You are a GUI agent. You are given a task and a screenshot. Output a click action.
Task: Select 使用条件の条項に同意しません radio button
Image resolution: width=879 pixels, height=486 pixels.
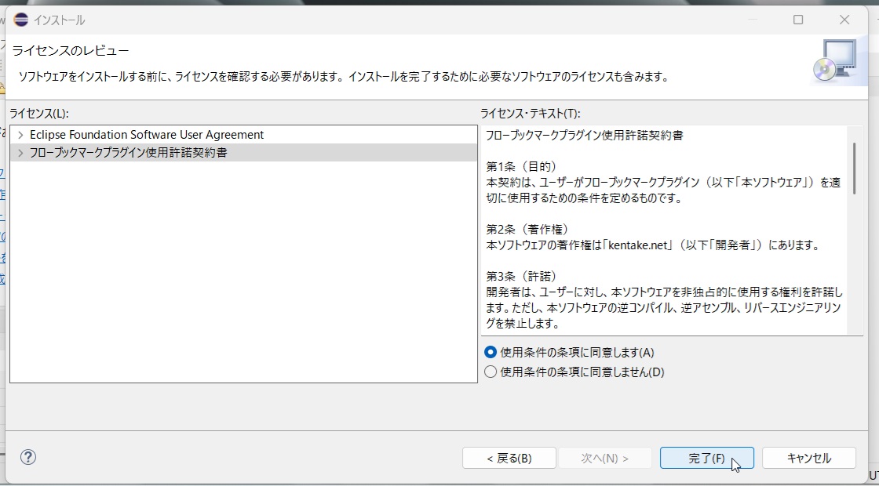pyautogui.click(x=491, y=372)
